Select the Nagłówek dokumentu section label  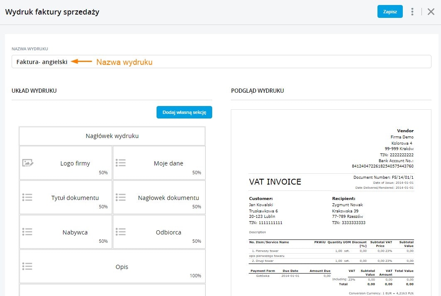pyautogui.click(x=169, y=198)
